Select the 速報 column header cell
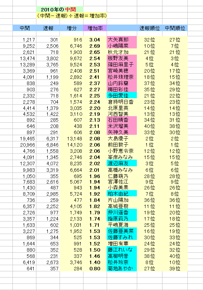Viewport: 203px width, 290px height. (48, 28)
